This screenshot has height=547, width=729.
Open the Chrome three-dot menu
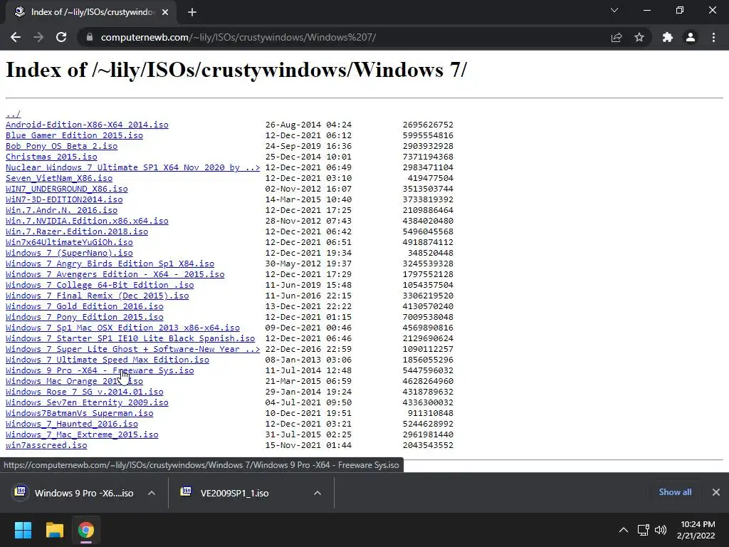click(x=713, y=37)
